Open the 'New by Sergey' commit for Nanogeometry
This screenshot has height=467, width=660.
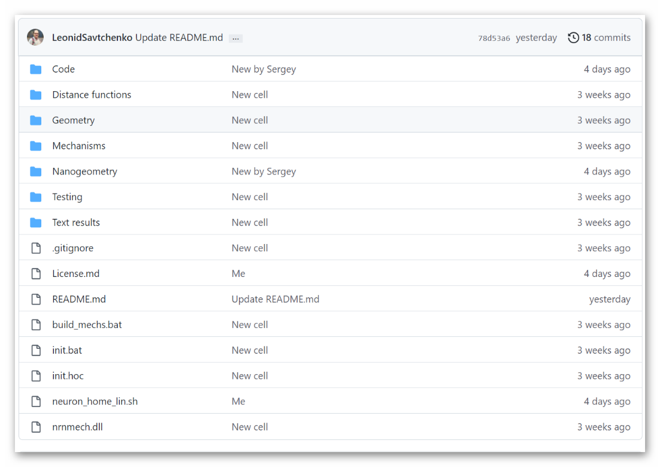coord(264,171)
